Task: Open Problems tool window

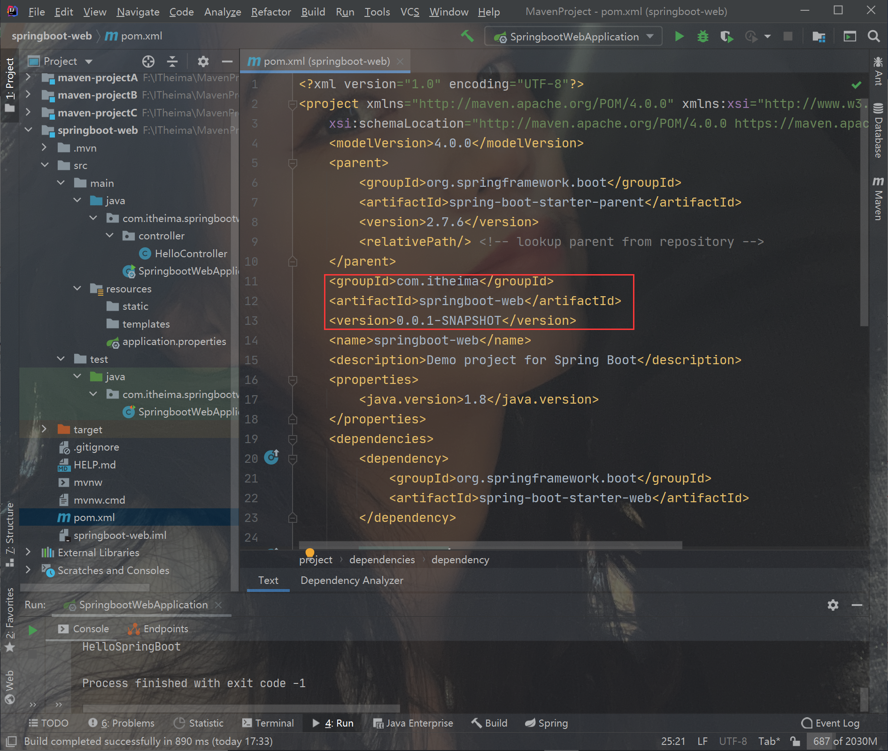Action: point(122,723)
